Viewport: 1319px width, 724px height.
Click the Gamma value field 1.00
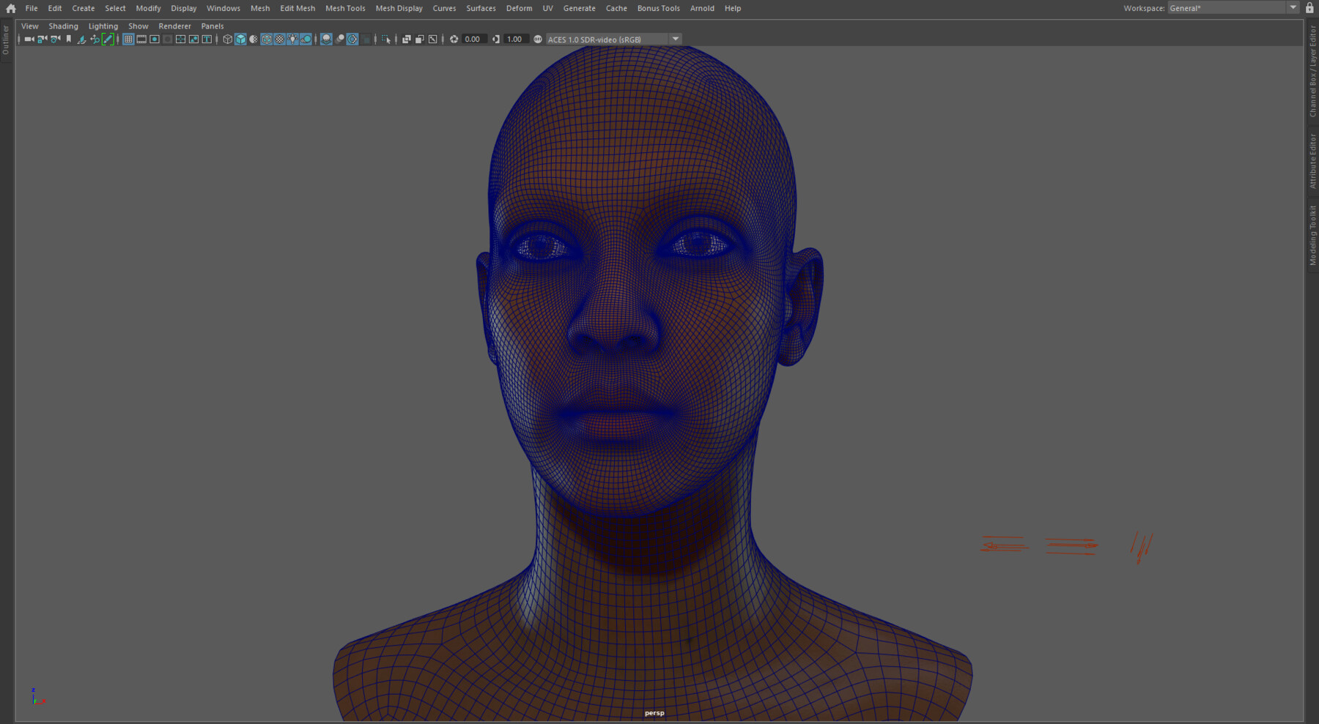(515, 40)
